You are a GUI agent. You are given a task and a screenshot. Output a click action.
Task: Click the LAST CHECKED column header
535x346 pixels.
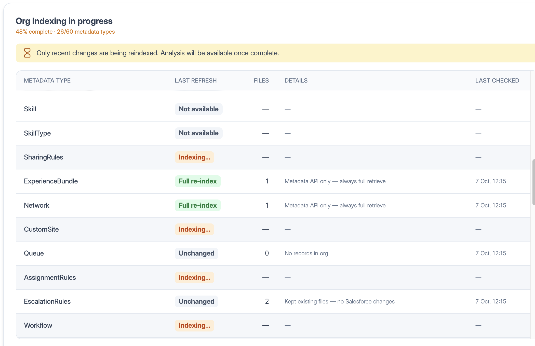(497, 81)
